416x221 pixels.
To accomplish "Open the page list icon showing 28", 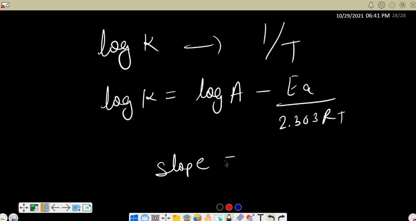I will pos(87,208).
